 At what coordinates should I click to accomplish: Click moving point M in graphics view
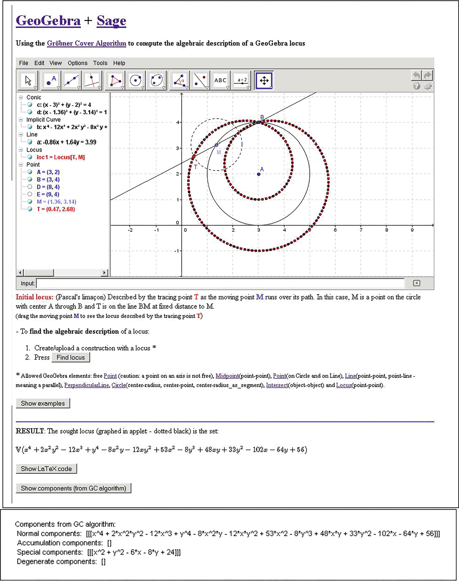tap(217, 145)
